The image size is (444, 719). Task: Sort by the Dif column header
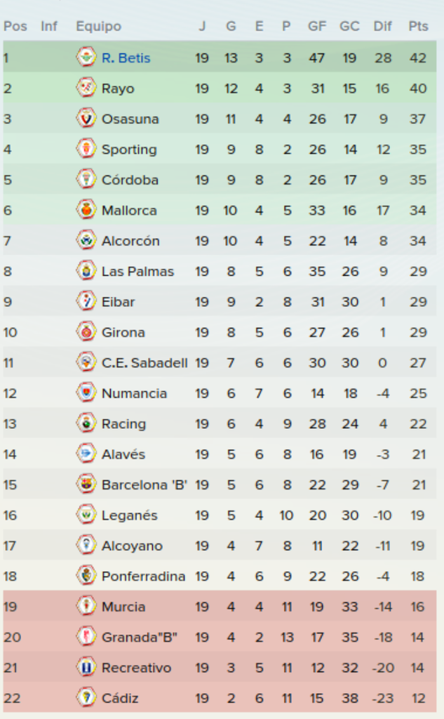tap(382, 26)
